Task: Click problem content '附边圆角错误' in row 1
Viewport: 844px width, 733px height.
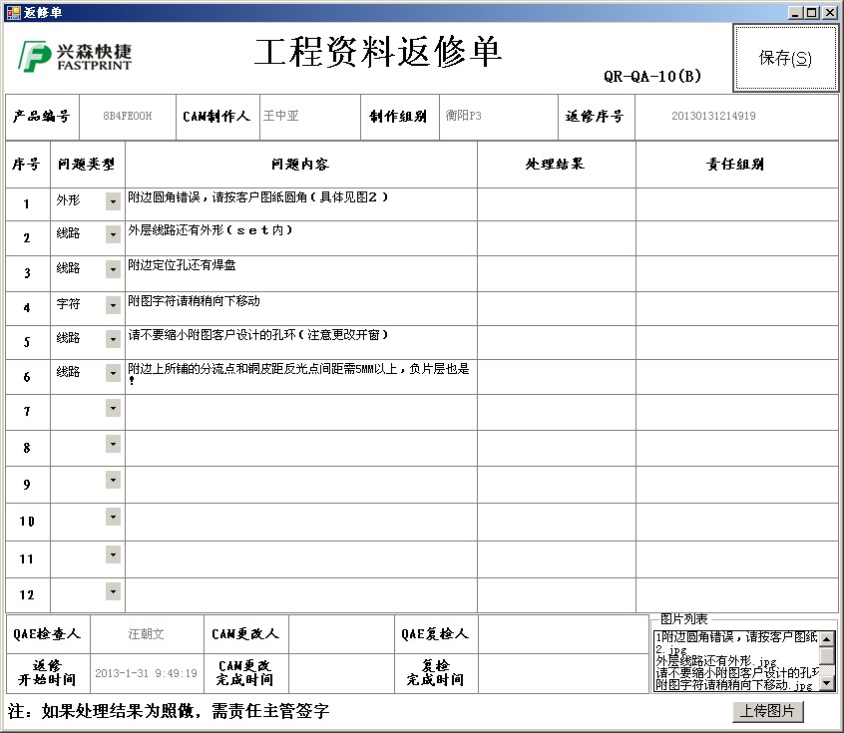Action: coord(301,203)
